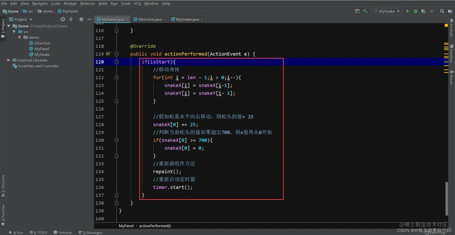Collapse all in Project panel
This screenshot has width=455, height=235.
pyautogui.click(x=71, y=19)
